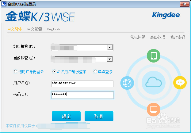Screen dimensions: 191x133
Task: Focus the 用户名 input field
Action: 82,84
